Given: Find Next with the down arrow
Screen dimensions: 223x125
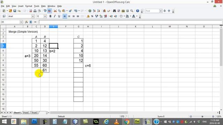Looking at the screenshot, I should pyautogui.click(x=165, y=11).
